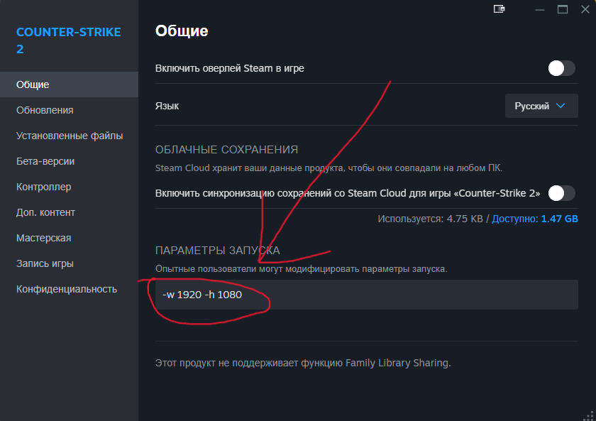Open the Обновления section
Image resolution: width=596 pixels, height=421 pixels.
[x=45, y=110]
